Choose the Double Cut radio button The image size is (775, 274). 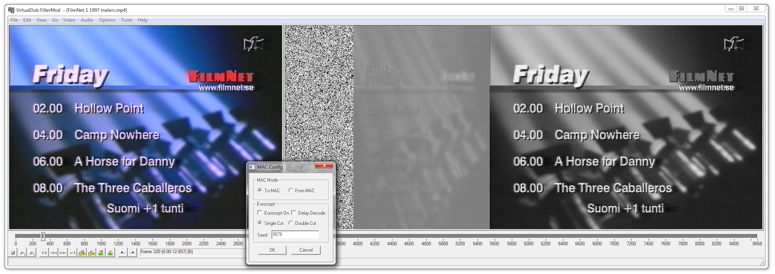pyautogui.click(x=302, y=223)
